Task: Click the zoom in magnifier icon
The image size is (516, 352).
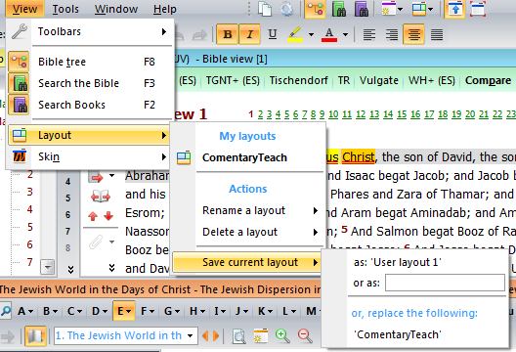Action: coord(282,335)
